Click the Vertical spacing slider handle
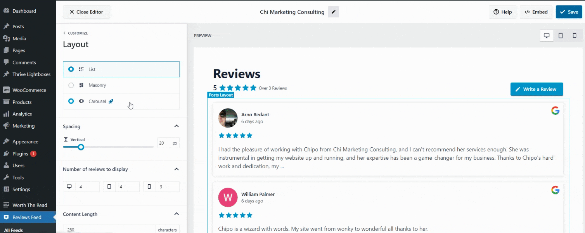This screenshot has height=233, width=585. pyautogui.click(x=81, y=147)
